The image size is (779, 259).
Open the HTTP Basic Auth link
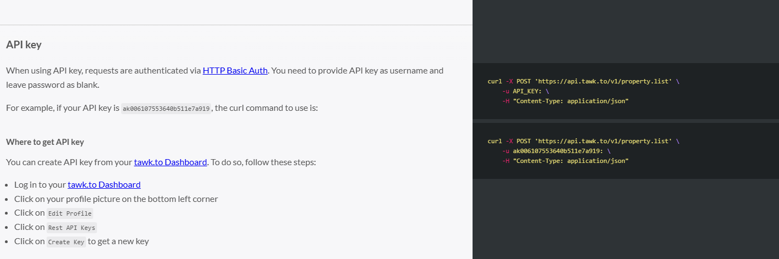click(235, 71)
